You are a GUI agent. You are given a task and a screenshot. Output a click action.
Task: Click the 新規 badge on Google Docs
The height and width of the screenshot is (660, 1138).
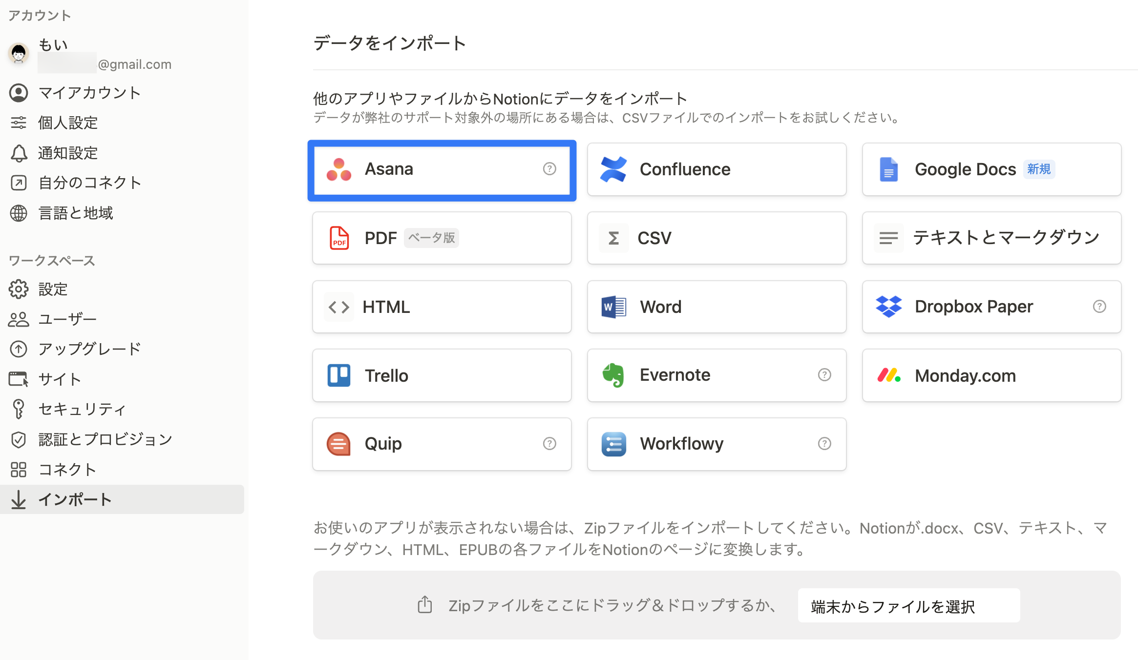[x=1039, y=169]
